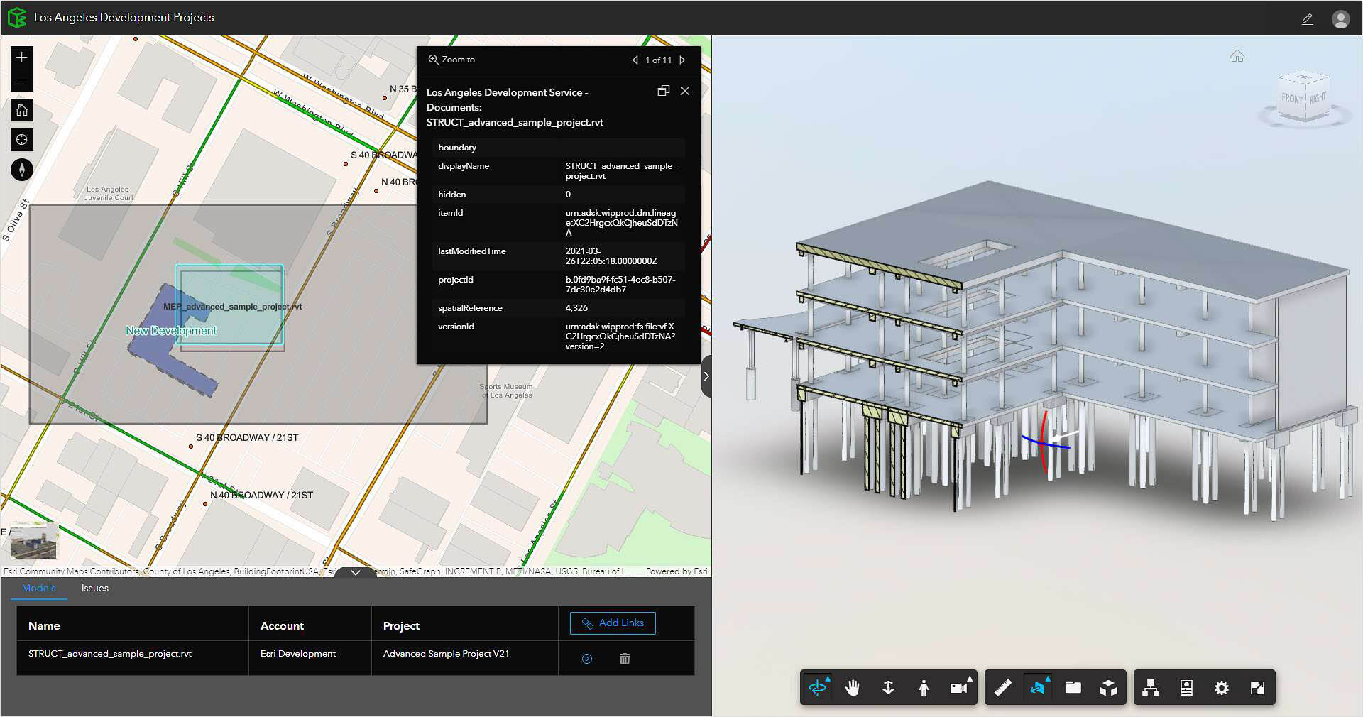Activate the Pan hand tool
The width and height of the screenshot is (1363, 717).
tap(853, 687)
